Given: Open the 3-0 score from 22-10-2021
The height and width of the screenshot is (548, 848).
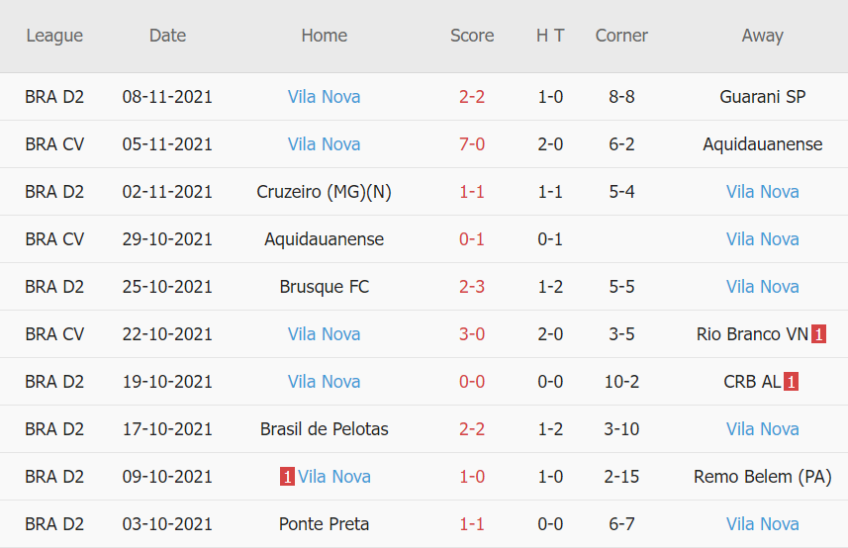Looking at the screenshot, I should coord(472,334).
